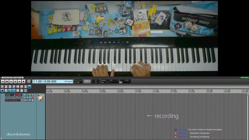Viewport: 249px width, 140px height.
Task: Click second button in track's middle button row
Action: 27,98
